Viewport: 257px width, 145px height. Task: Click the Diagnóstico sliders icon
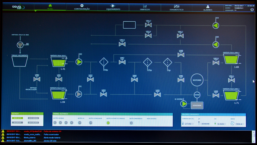point(177,7)
